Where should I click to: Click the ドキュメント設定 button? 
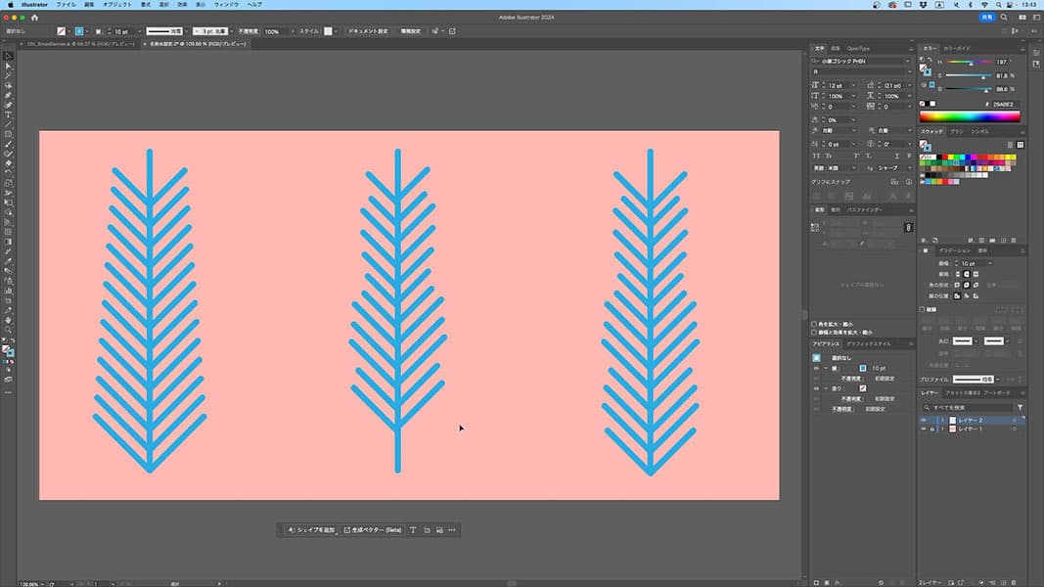(x=368, y=31)
